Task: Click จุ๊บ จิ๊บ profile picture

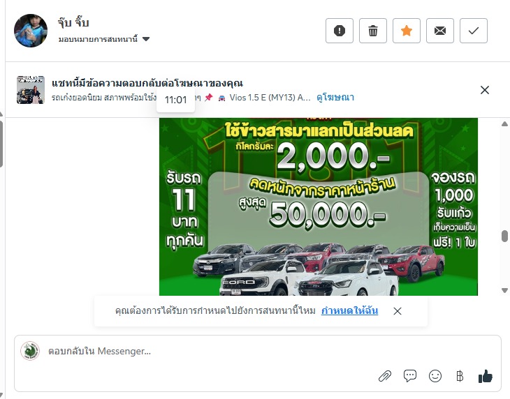Action: (31, 31)
